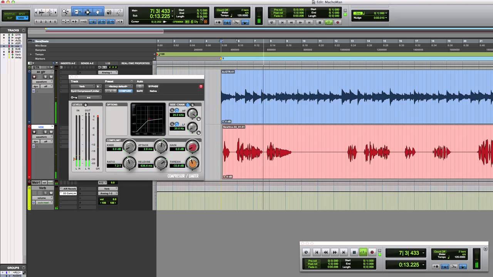Click the plug-in target button (red)
Image resolution: width=493 pixels, height=277 pixels.
[x=201, y=87]
